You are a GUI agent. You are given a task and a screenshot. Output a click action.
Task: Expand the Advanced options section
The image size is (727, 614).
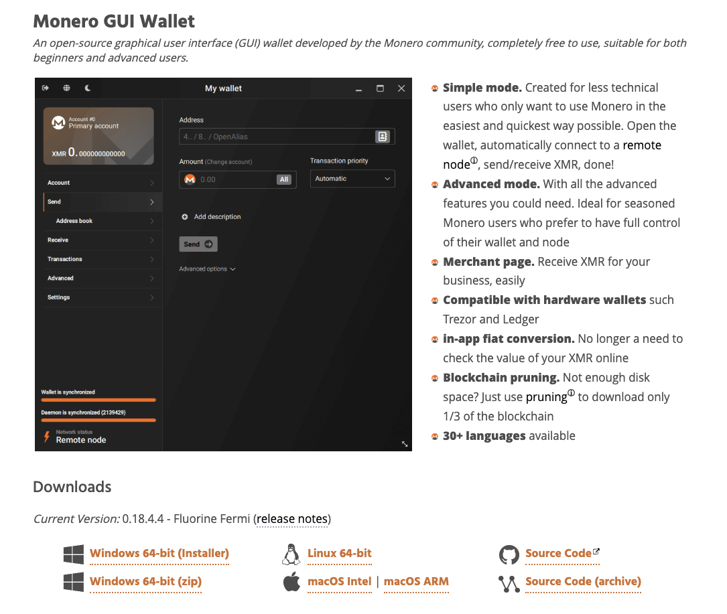208,268
